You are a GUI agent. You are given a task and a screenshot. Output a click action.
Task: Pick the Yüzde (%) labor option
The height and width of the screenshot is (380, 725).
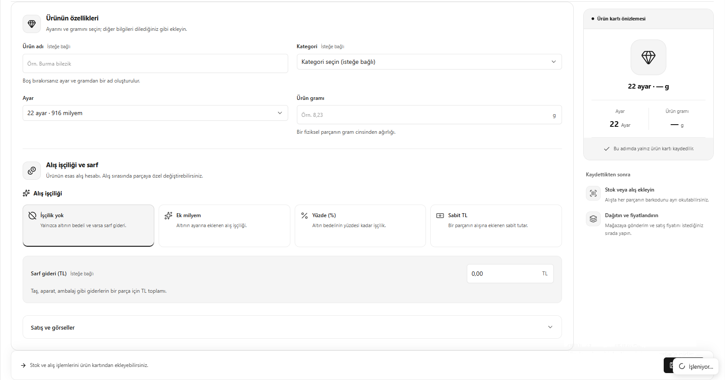[x=360, y=226]
